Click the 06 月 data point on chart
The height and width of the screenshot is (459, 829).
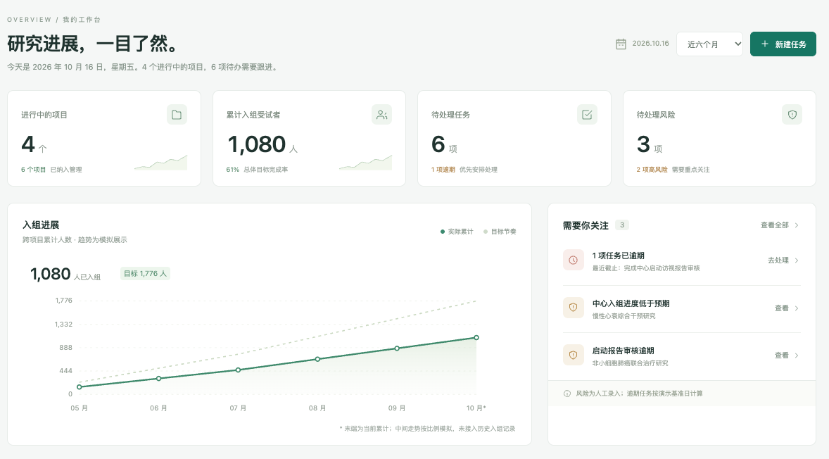[x=158, y=379]
